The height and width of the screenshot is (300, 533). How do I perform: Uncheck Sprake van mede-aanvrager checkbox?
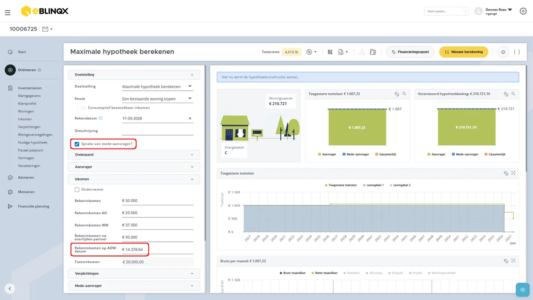77,144
